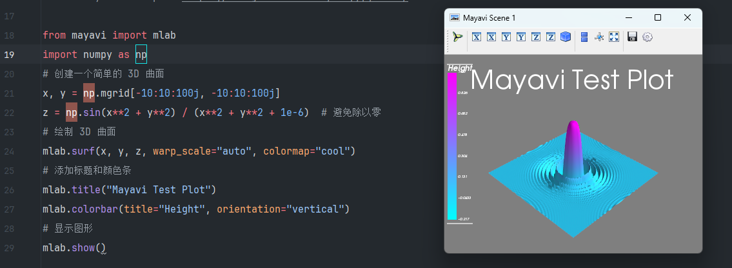The width and height of the screenshot is (732, 268).
Task: Set isometric view with blue cube icon
Action: tap(566, 37)
